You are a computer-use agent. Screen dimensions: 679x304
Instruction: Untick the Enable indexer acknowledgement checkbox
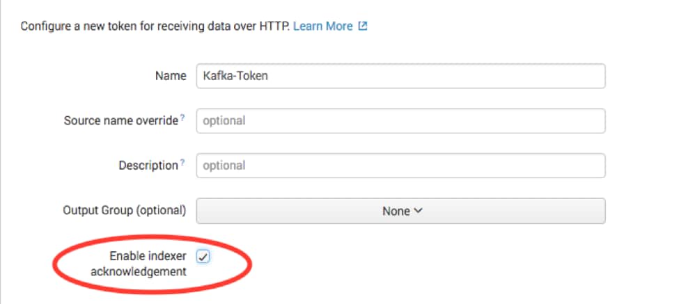203,257
